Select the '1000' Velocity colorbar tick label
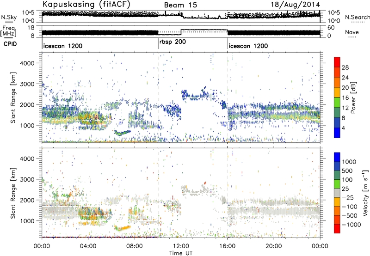 (349, 162)
